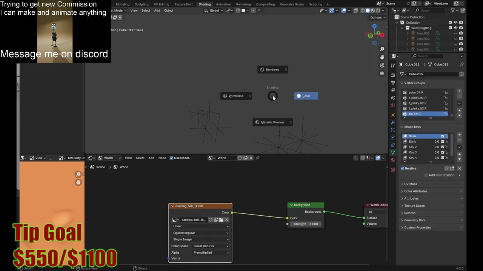Open Linear interpolation dropdown on image node
Viewport: 483px width, 271px height.
201,226
